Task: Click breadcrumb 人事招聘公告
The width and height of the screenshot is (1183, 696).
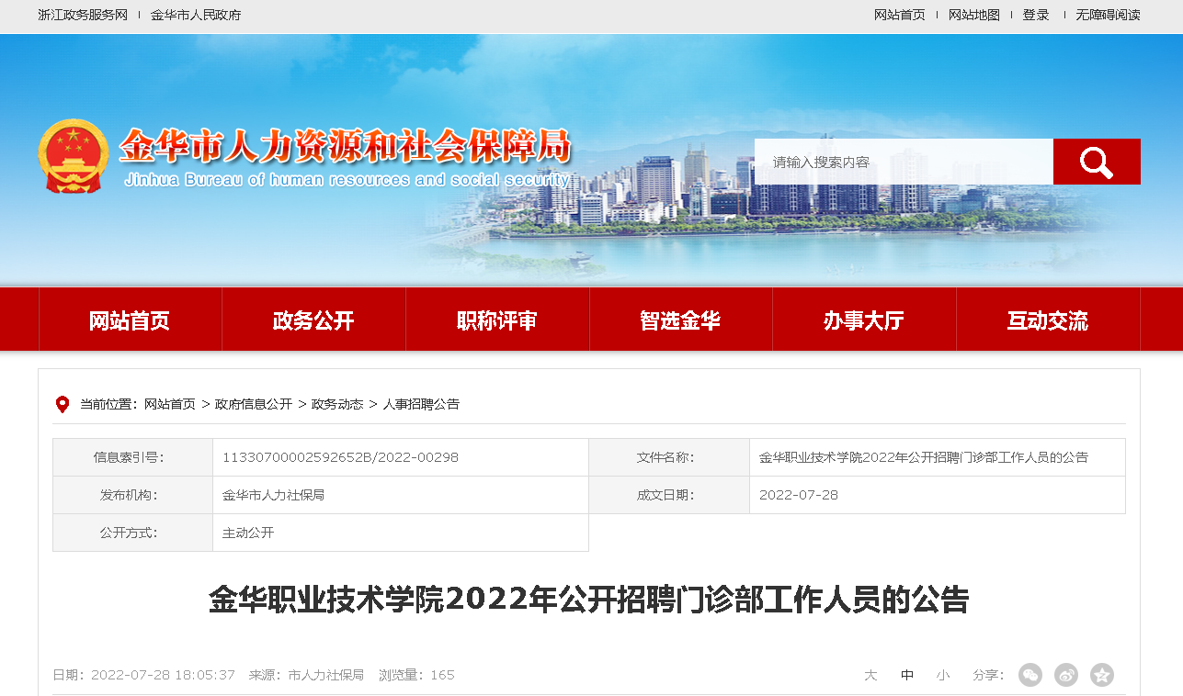Action: tap(421, 404)
